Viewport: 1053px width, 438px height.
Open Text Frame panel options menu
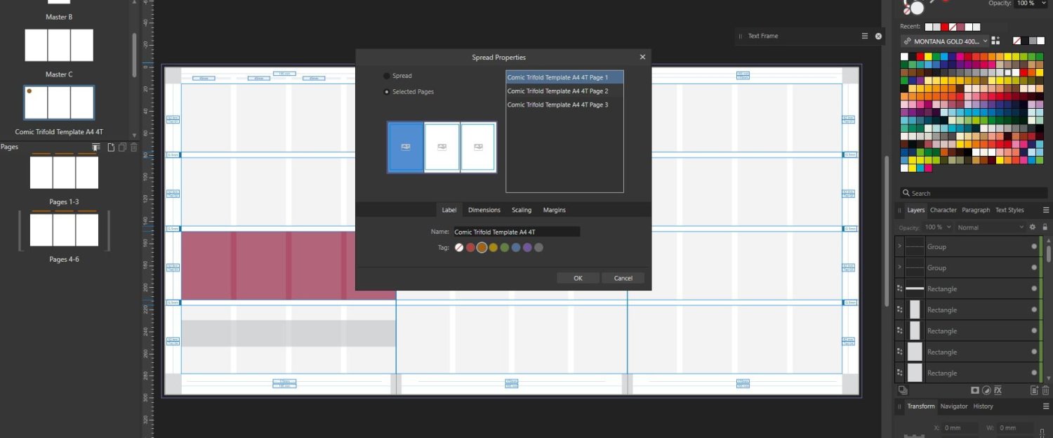click(865, 36)
